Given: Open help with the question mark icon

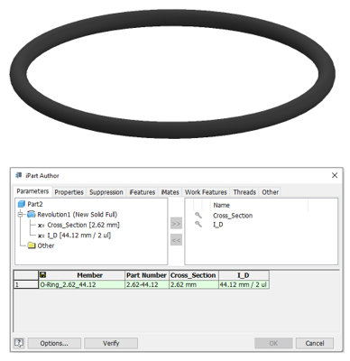Looking at the screenshot, I should [x=19, y=343].
